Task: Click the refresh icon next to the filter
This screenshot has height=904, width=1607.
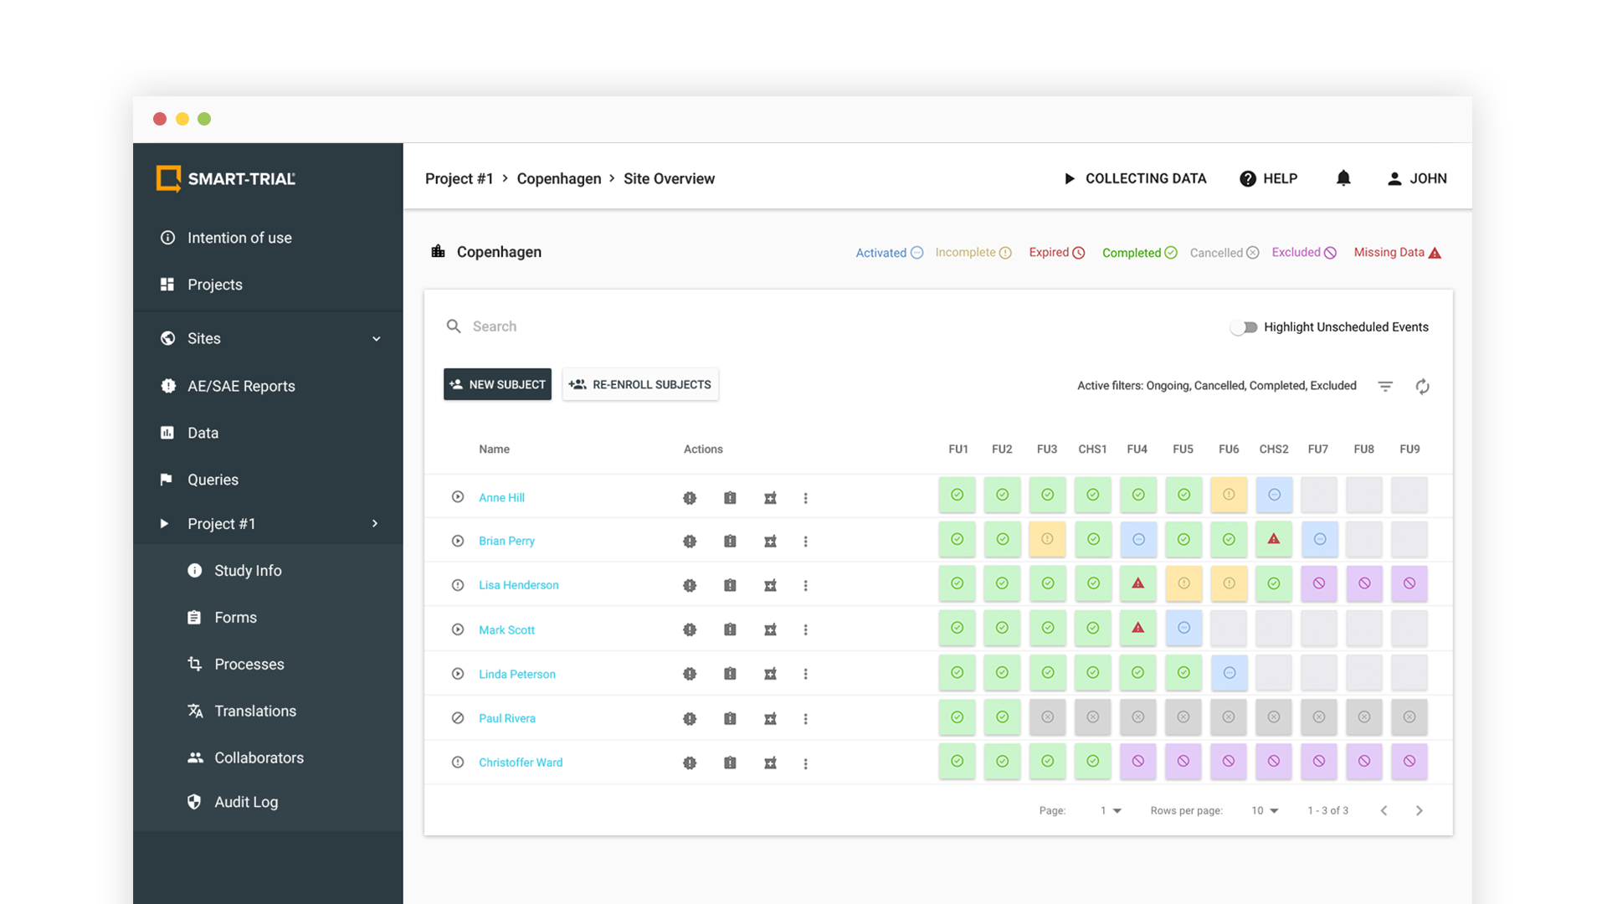Action: pos(1423,386)
